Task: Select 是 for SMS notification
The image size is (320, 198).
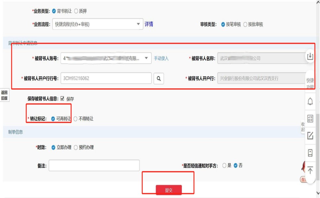Action: point(224,165)
